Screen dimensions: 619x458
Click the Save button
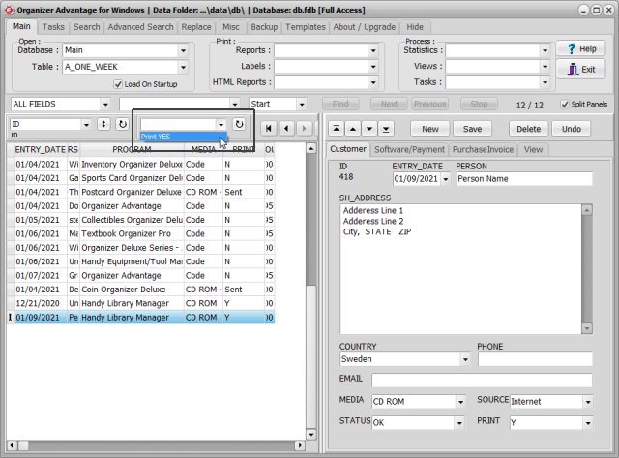(472, 129)
